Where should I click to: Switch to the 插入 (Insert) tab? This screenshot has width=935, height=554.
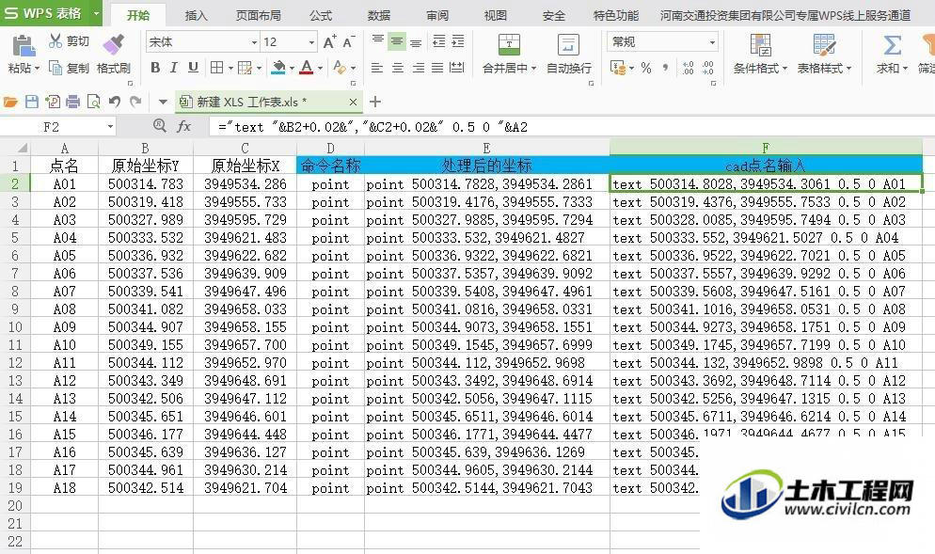coord(197,15)
